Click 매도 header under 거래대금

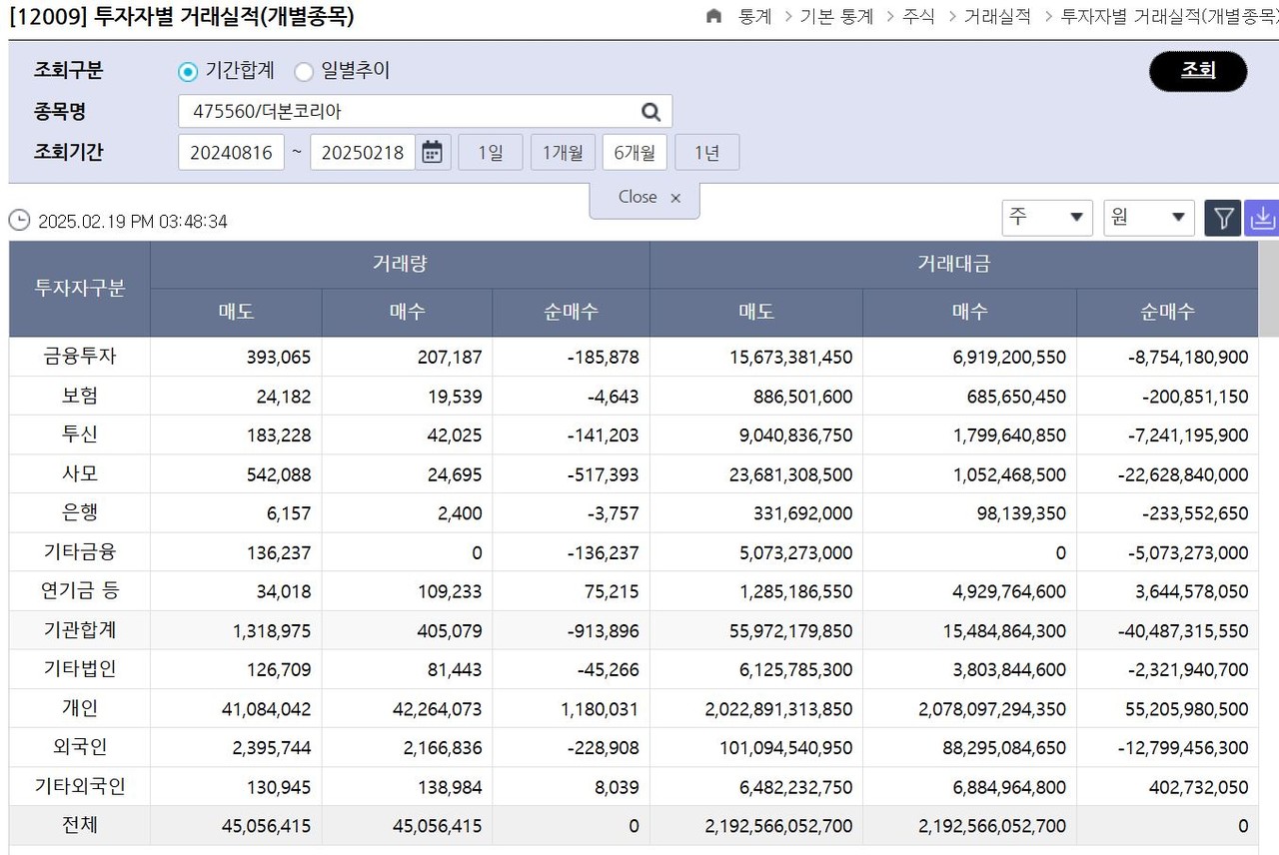(756, 312)
